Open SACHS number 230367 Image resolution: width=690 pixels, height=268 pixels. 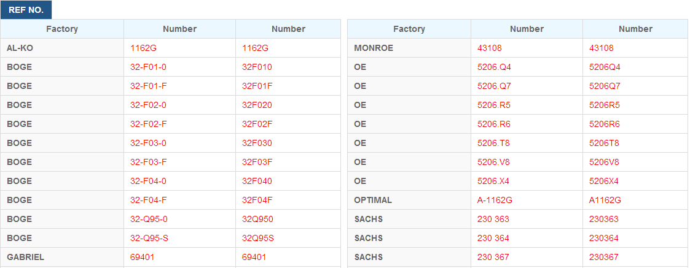coord(604,257)
